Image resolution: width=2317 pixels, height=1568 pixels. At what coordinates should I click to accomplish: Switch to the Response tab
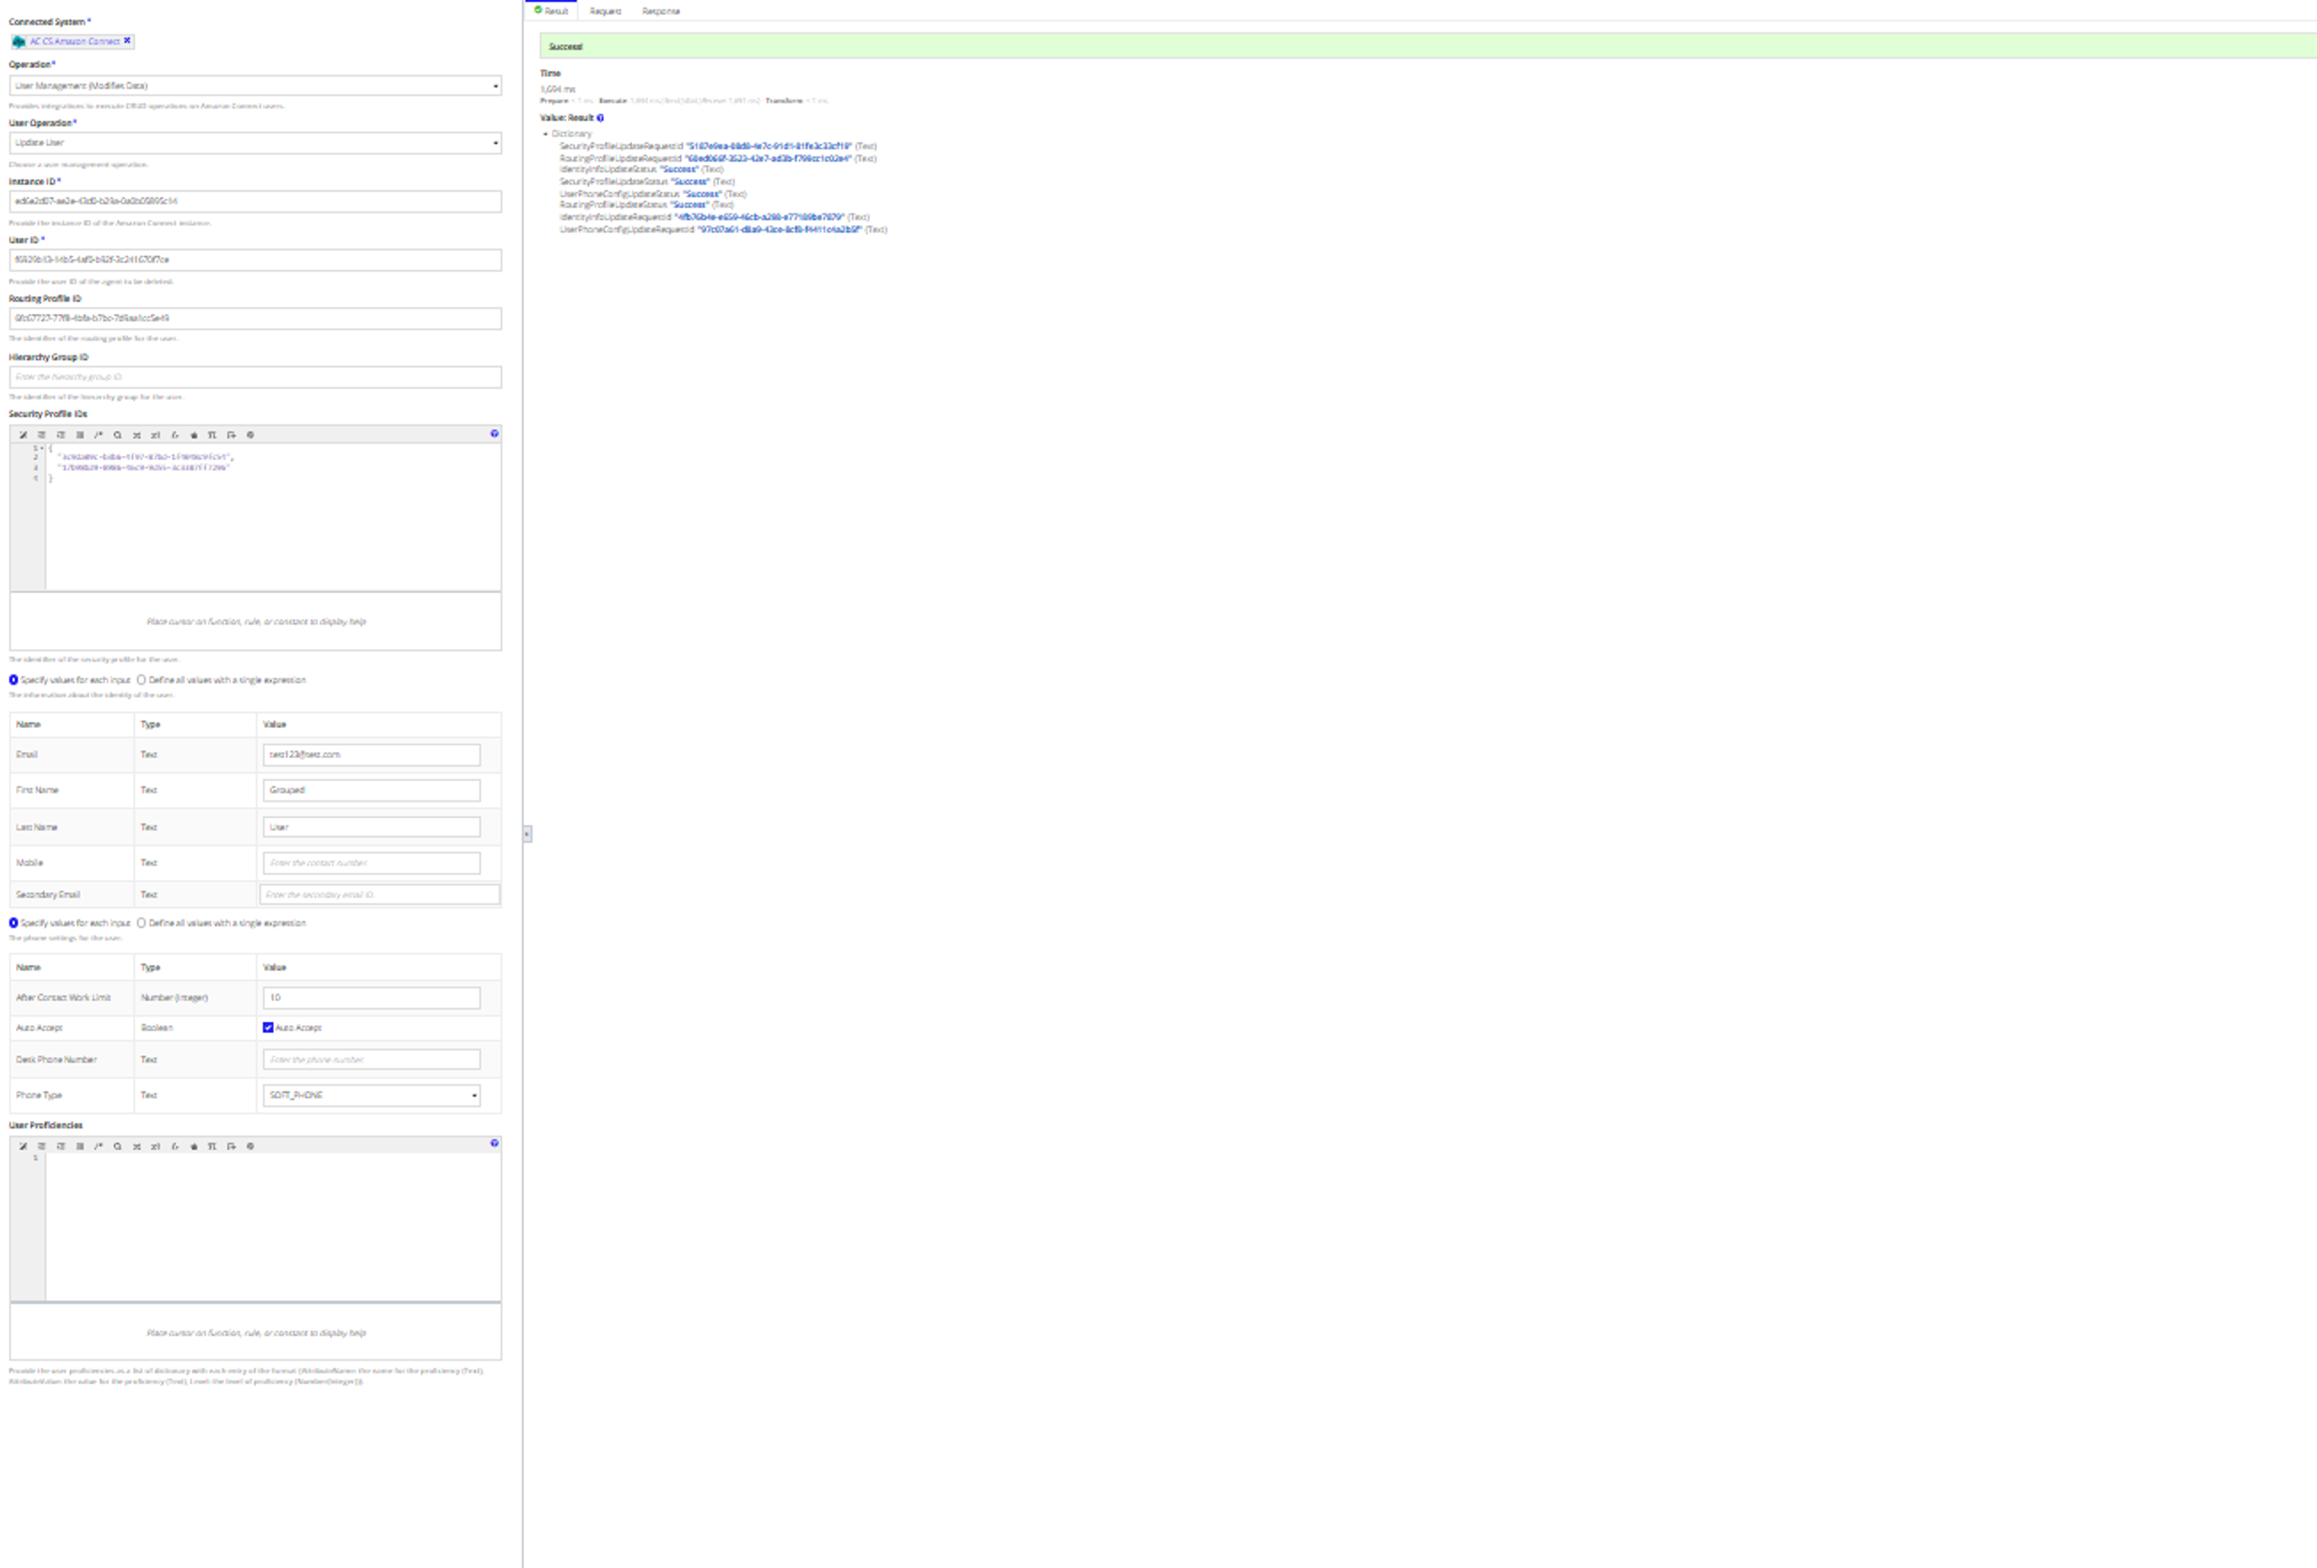click(661, 11)
